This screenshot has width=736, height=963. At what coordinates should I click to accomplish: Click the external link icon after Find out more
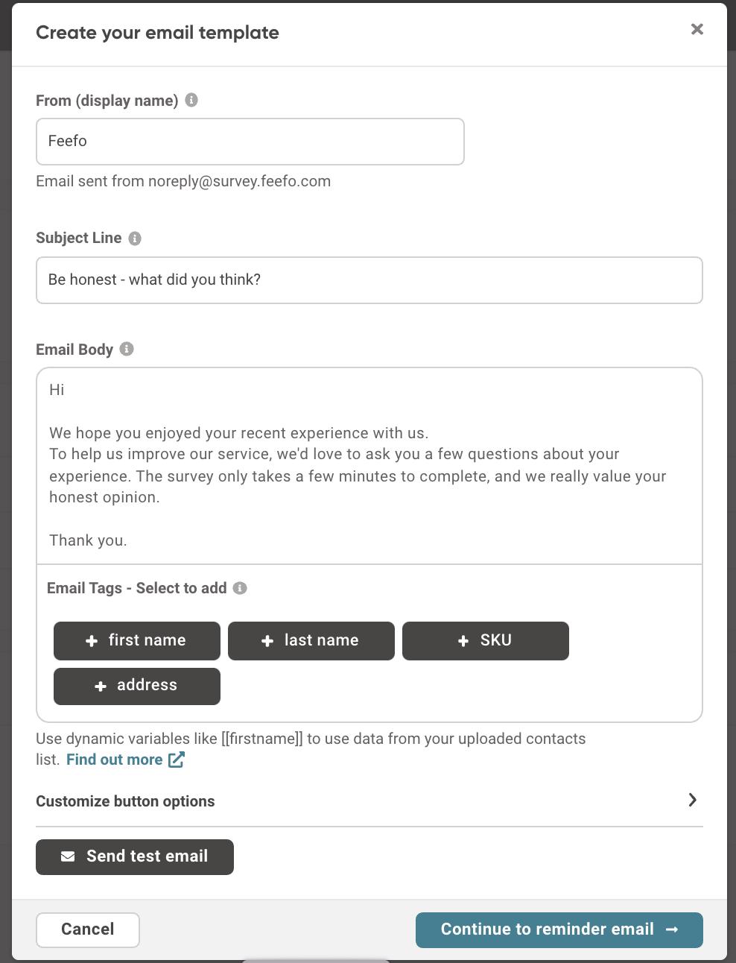tap(177, 760)
